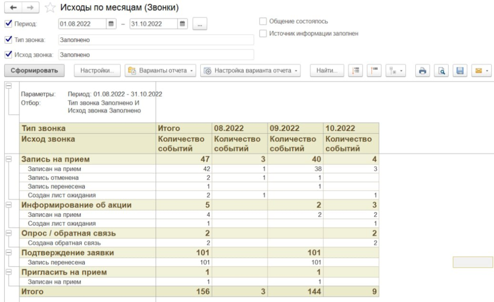Open the Варианты отчета dropdown
Screen dimensions: 494x302
[160, 71]
